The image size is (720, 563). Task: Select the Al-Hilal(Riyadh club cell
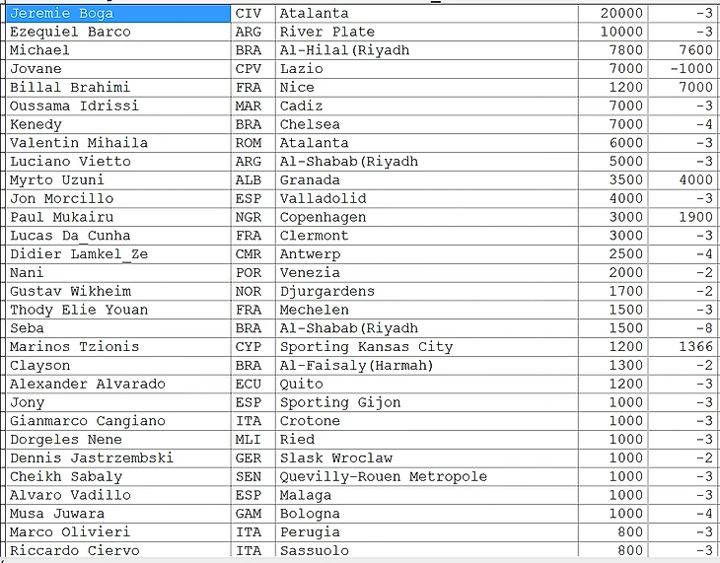pos(427,50)
